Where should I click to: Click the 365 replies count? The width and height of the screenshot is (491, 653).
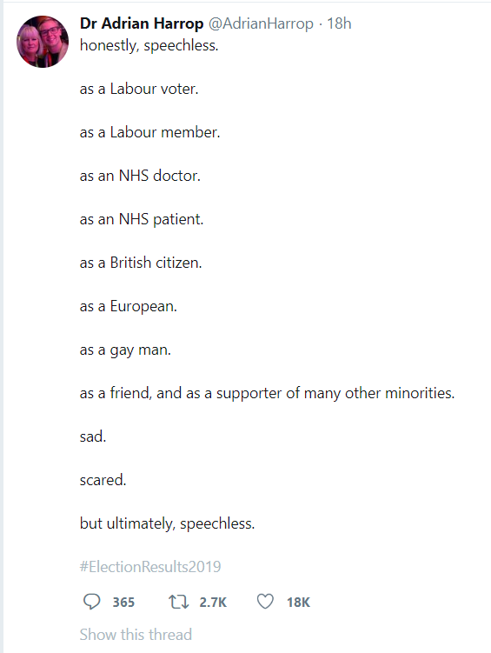[123, 603]
